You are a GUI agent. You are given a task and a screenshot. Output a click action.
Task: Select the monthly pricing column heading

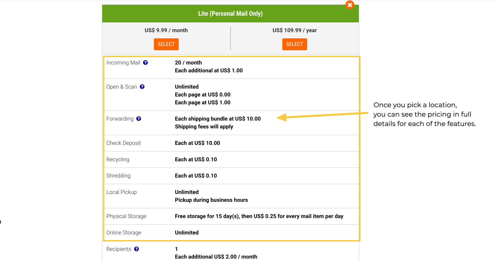pyautogui.click(x=166, y=30)
